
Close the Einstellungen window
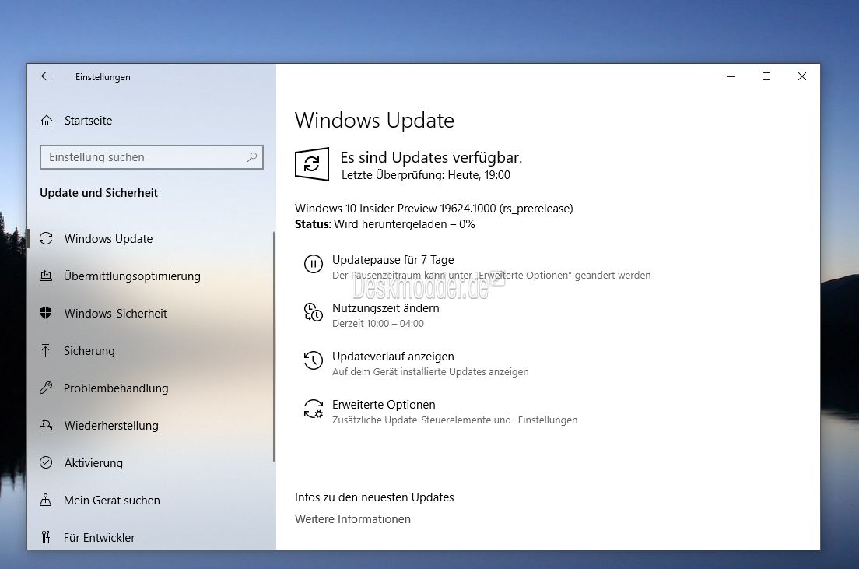click(802, 77)
